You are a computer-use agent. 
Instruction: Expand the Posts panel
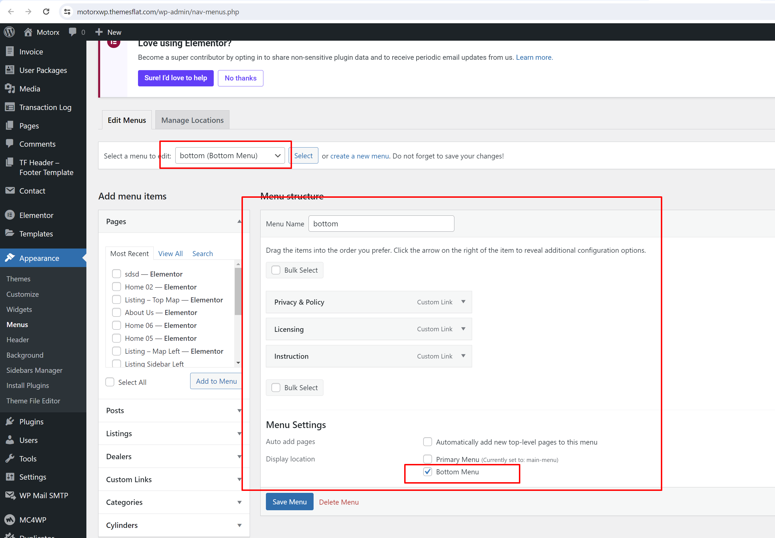[239, 411]
